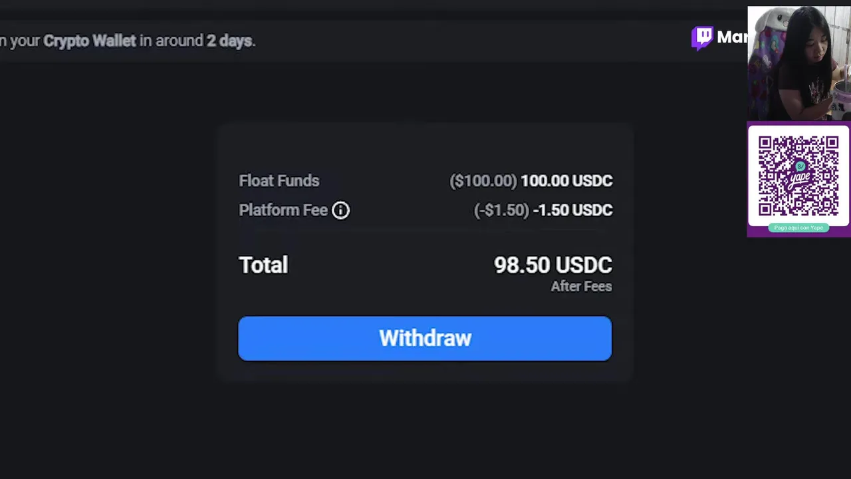The width and height of the screenshot is (851, 479).
Task: Click the -1.50 USDC fee amount
Action: click(572, 210)
